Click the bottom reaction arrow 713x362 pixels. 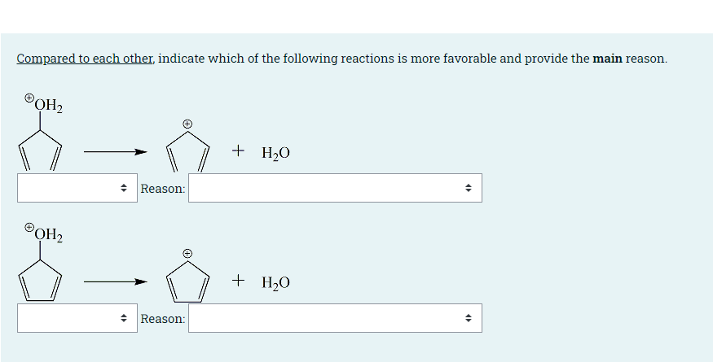[x=116, y=281]
